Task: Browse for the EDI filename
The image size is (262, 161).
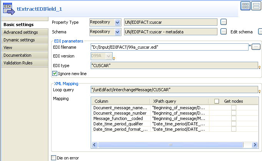Action: (x=256, y=47)
